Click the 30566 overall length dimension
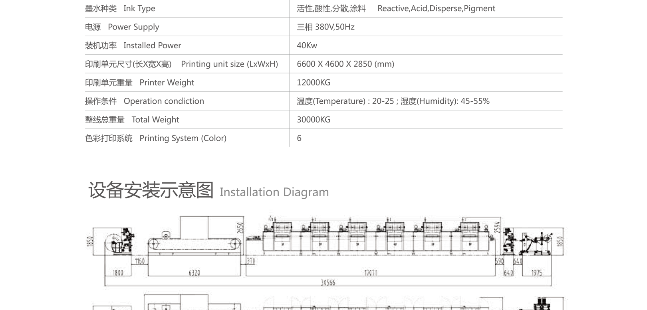647x310 pixels. 328,282
